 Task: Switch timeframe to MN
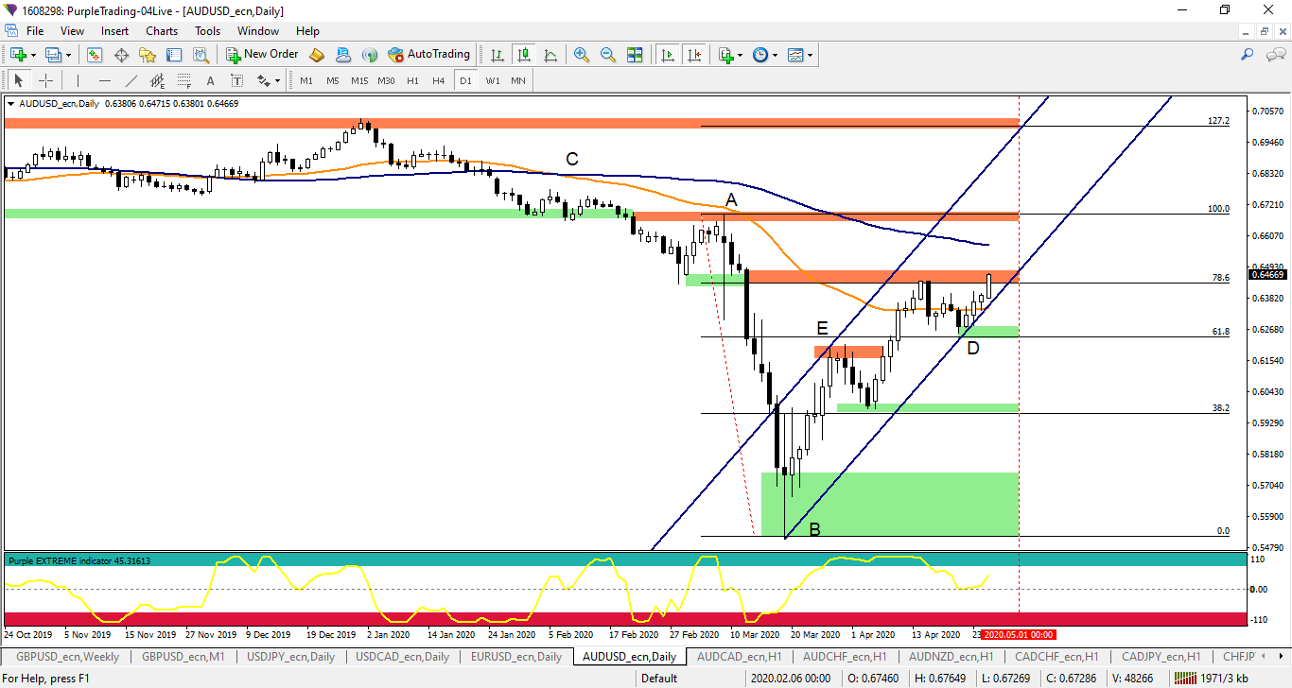click(518, 80)
